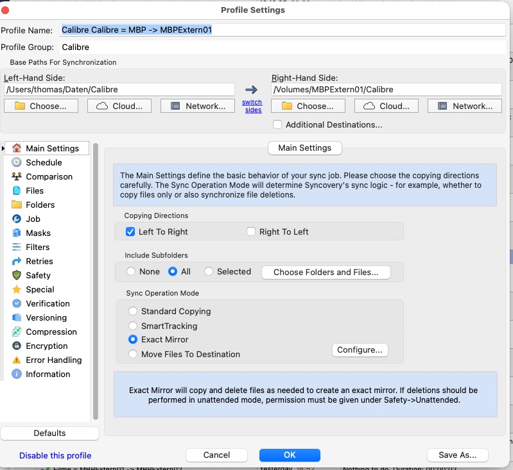Uncheck the Left To Right checkbox
Image resolution: width=513 pixels, height=470 pixels.
point(130,231)
